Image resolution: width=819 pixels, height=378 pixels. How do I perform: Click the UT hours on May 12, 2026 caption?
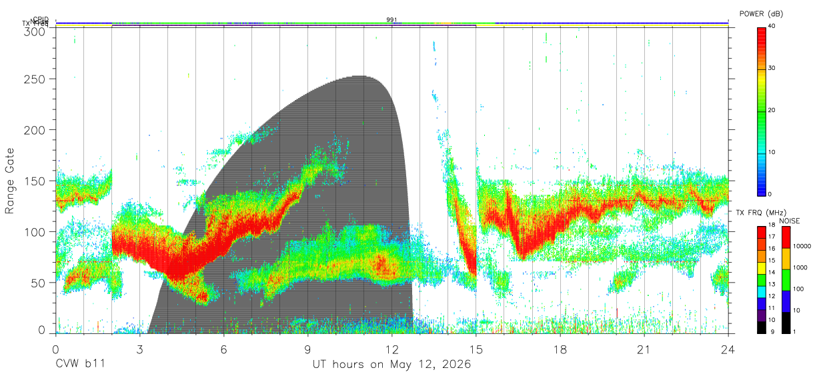(392, 365)
